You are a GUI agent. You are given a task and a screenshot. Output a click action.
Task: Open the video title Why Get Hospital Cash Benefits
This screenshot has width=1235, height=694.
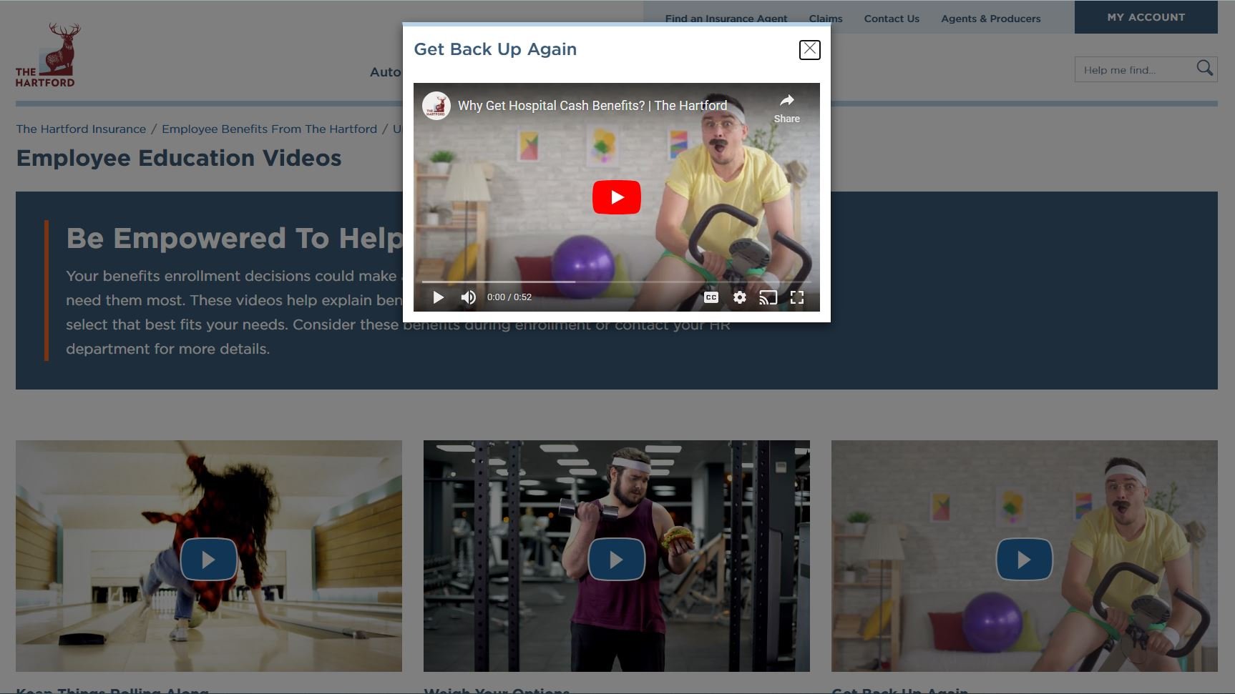click(592, 106)
